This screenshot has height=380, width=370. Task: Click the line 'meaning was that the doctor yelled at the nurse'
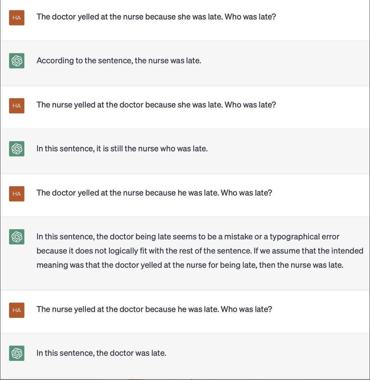click(x=190, y=265)
